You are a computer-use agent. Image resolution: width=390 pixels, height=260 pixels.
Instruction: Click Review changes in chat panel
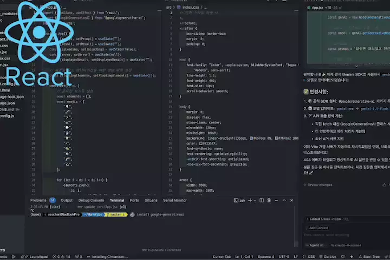[x=318, y=185]
